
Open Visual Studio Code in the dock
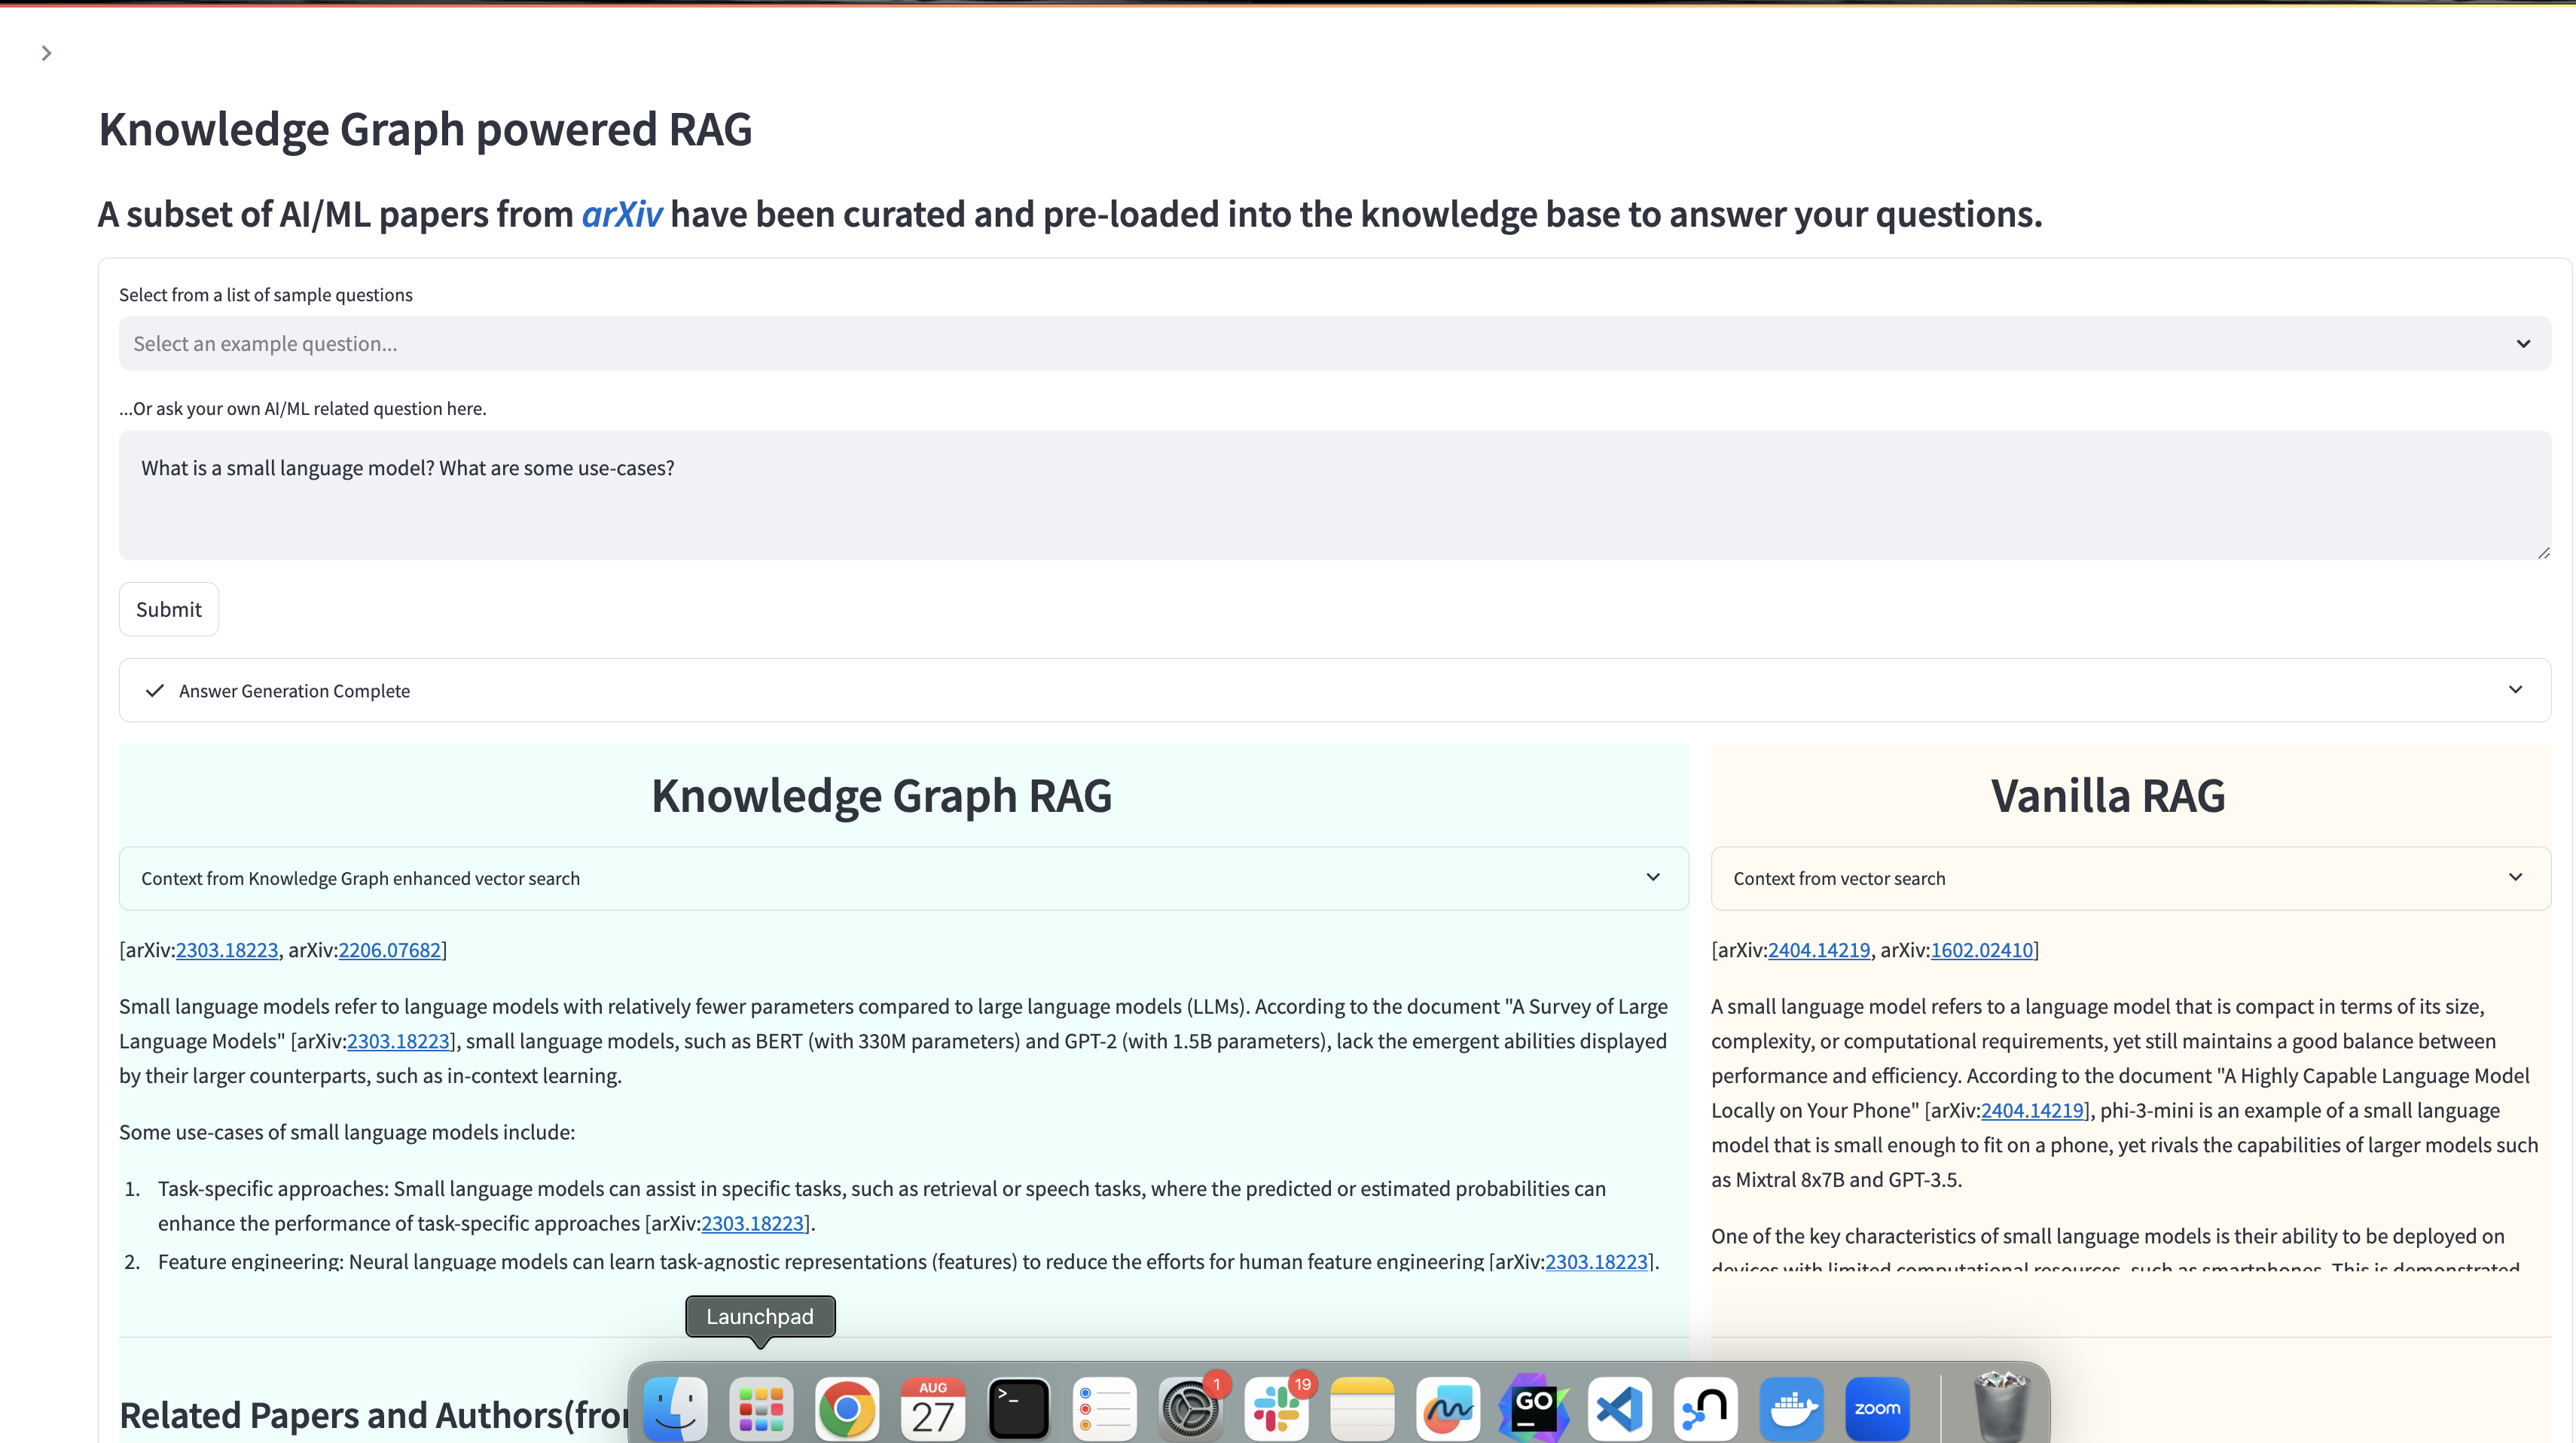(x=1620, y=1408)
